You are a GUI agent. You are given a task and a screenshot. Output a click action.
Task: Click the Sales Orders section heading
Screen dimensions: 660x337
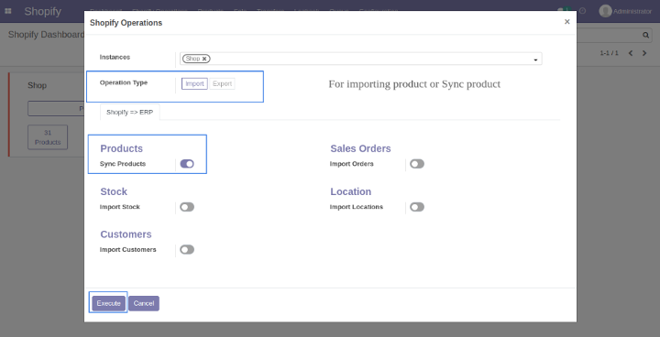[361, 148]
